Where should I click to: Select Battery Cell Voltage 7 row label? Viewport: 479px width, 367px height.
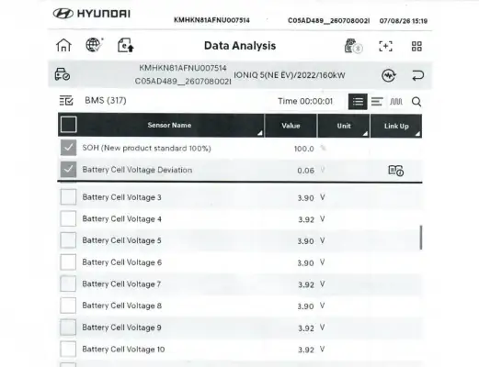click(121, 284)
